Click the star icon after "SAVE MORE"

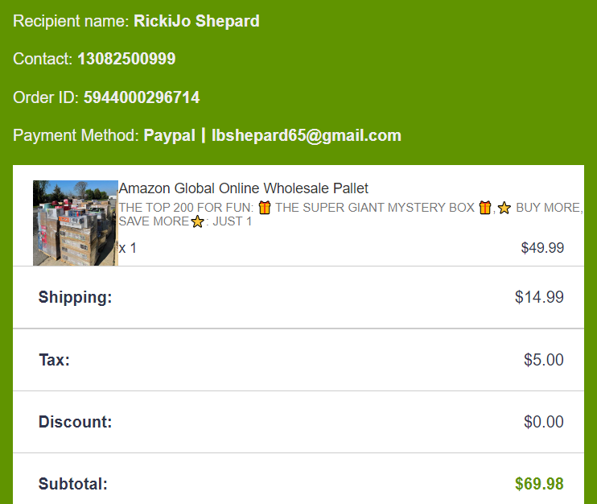(197, 221)
